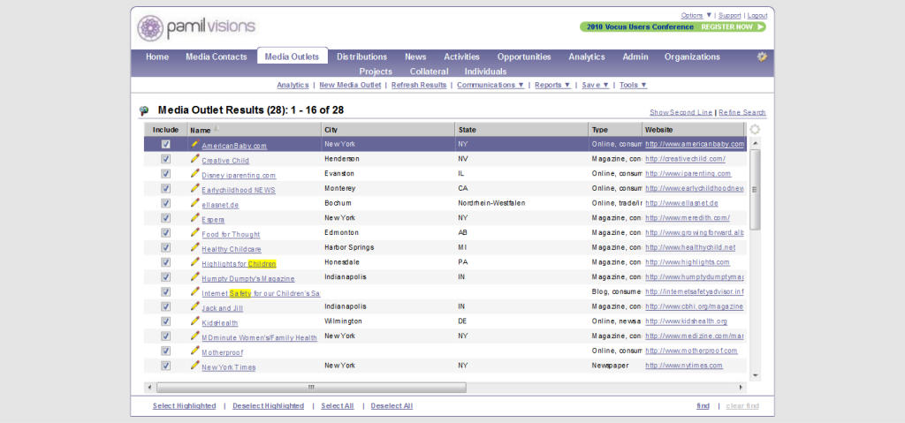905x423 pixels.
Task: Click the Type column header
Action: coord(615,130)
